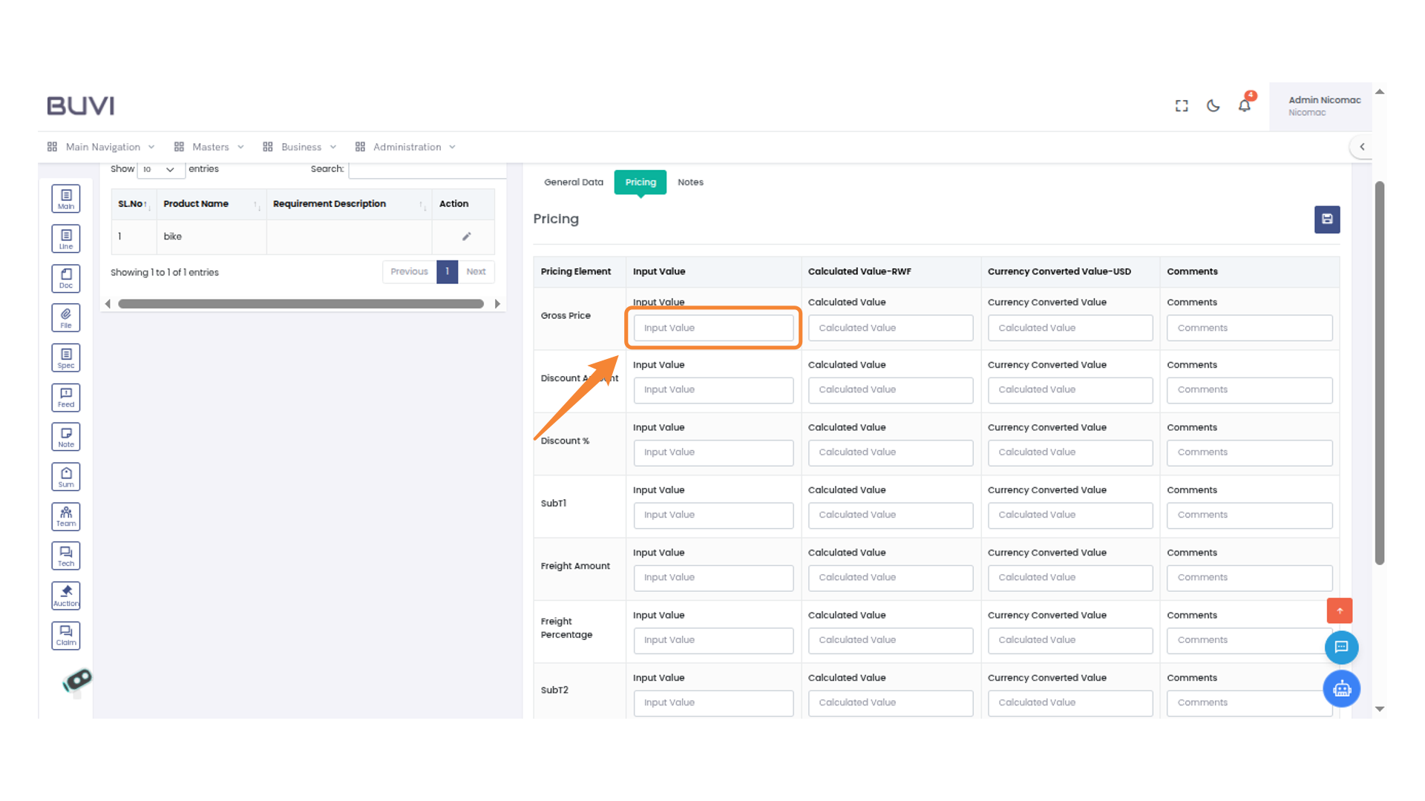Enable dark mode with the moon icon
The height and width of the screenshot is (801, 1425).
tap(1213, 105)
